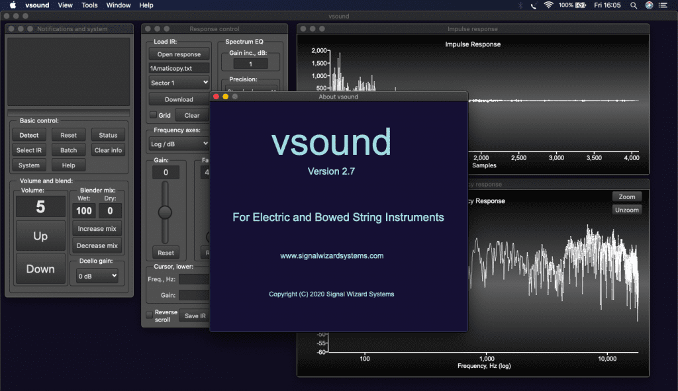Click the battery status icon
Viewport: 678px width, 391px height.
point(581,5)
